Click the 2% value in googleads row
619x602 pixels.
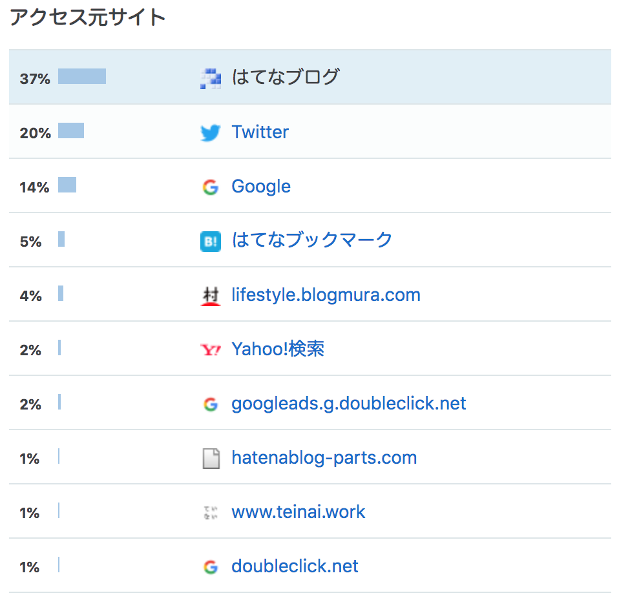[30, 404]
